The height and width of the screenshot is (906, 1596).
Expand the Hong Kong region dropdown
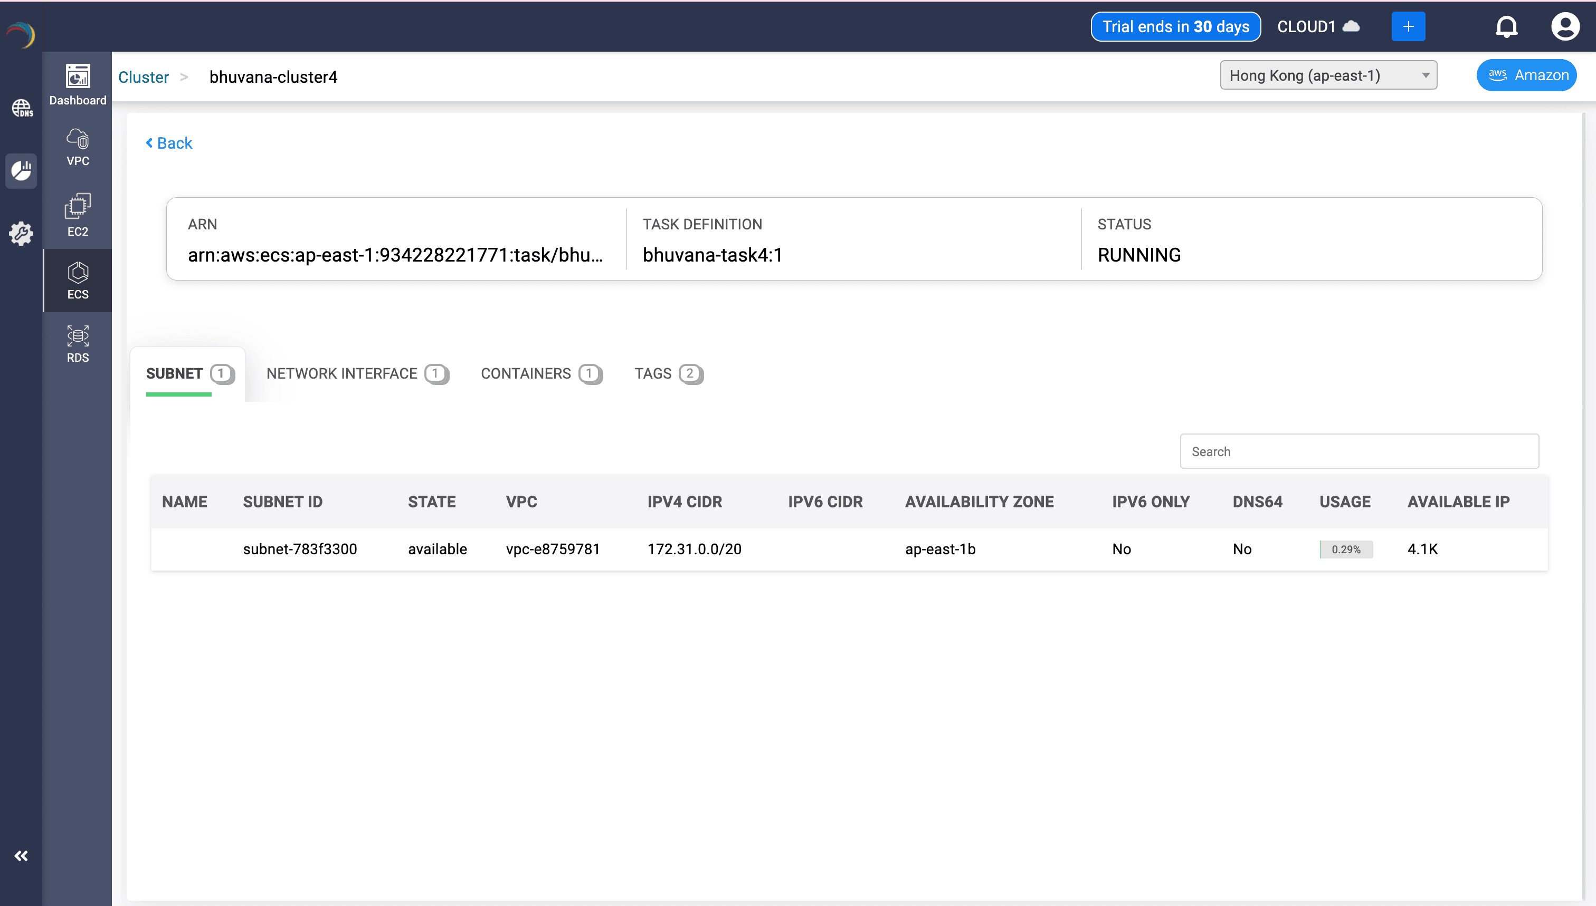[1327, 75]
